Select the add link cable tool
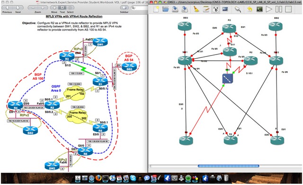This screenshot has width=303, height=185. click(x=238, y=9)
